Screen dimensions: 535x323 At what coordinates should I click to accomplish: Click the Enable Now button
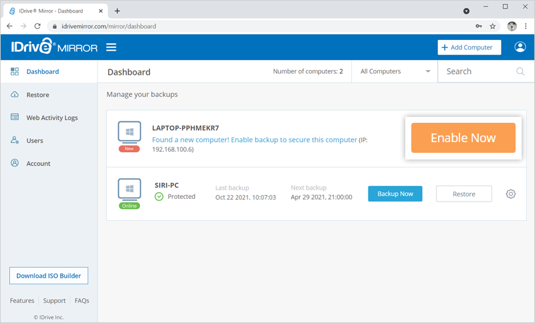(x=463, y=138)
